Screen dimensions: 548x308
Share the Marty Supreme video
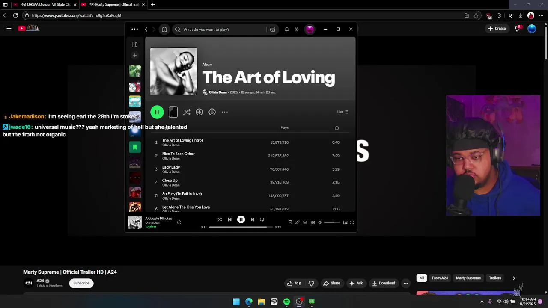coord(331,283)
